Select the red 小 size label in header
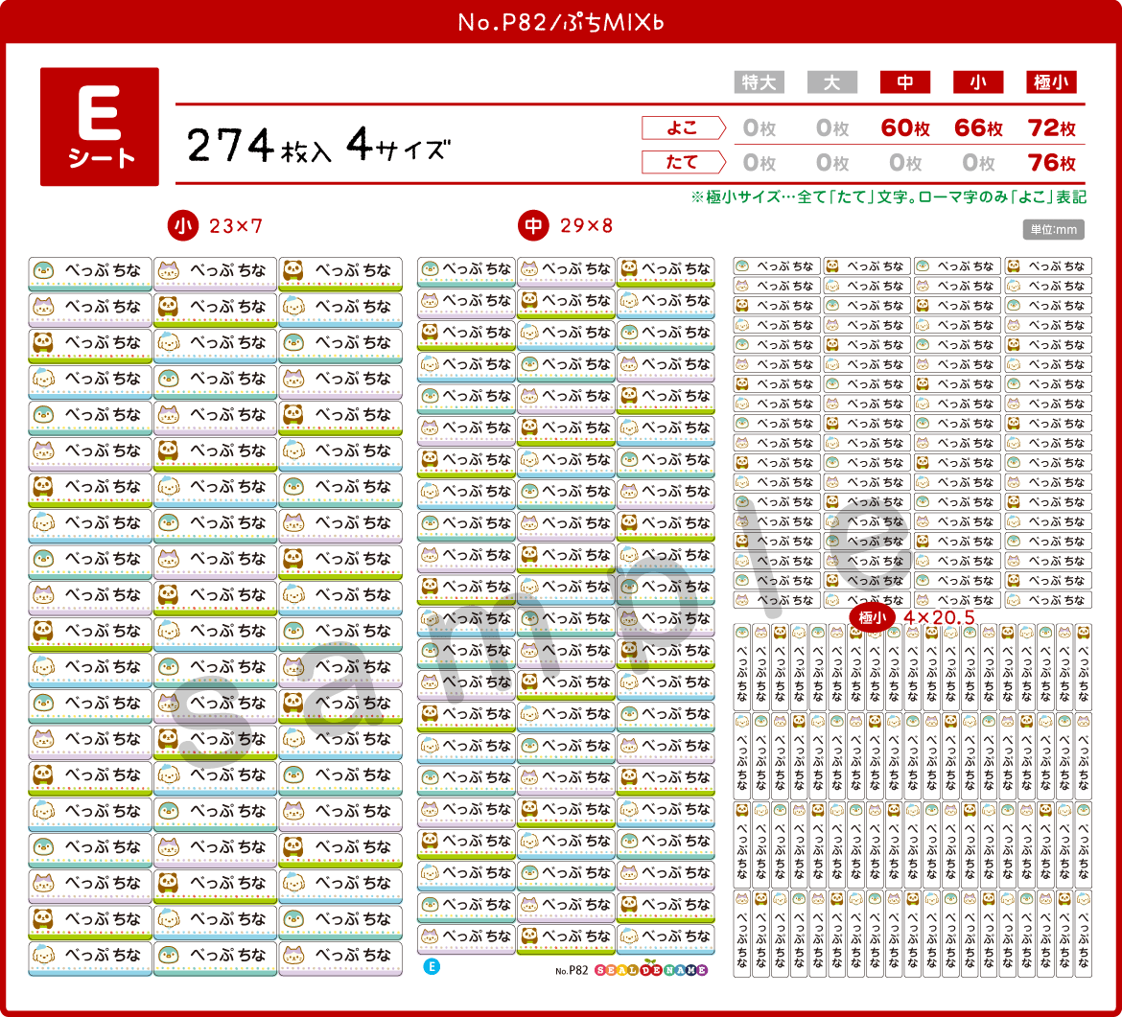This screenshot has width=1122, height=1017. tap(978, 82)
